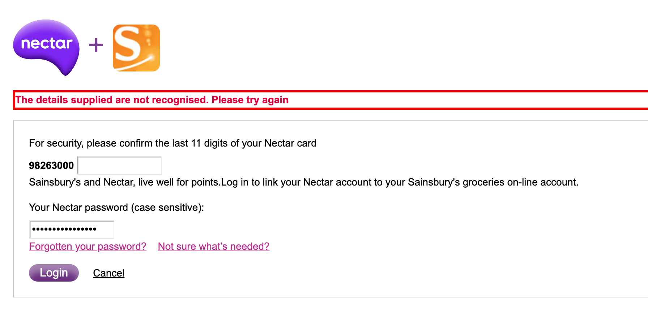Focus the Nectar password field
Image resolution: width=648 pixels, height=322 pixels.
[72, 230]
